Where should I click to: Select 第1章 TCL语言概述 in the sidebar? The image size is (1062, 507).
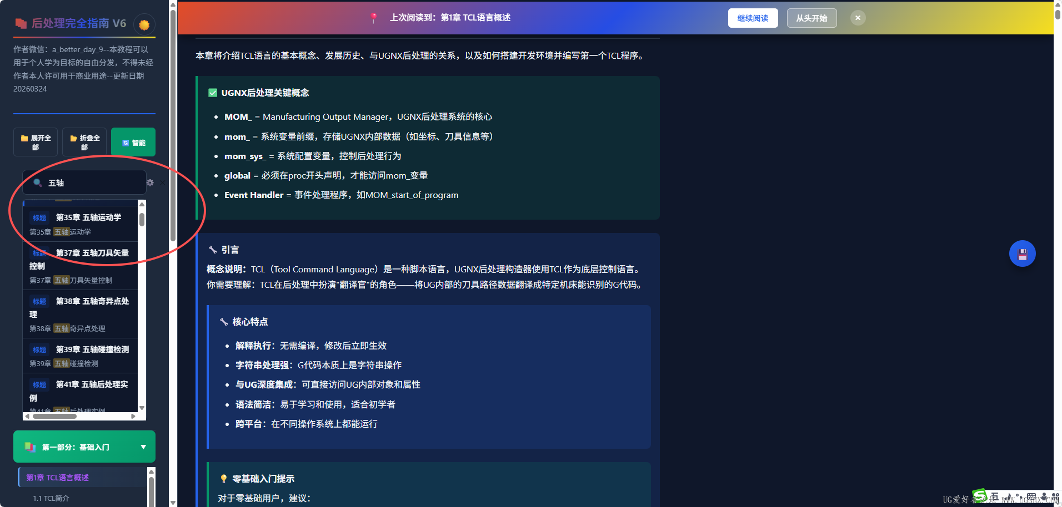pyautogui.click(x=83, y=478)
